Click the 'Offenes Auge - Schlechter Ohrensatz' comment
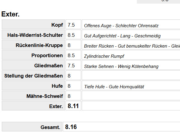Image resolution: width=180 pixels, height=135 pixels. [121, 26]
